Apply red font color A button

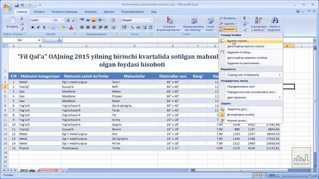(71, 27)
